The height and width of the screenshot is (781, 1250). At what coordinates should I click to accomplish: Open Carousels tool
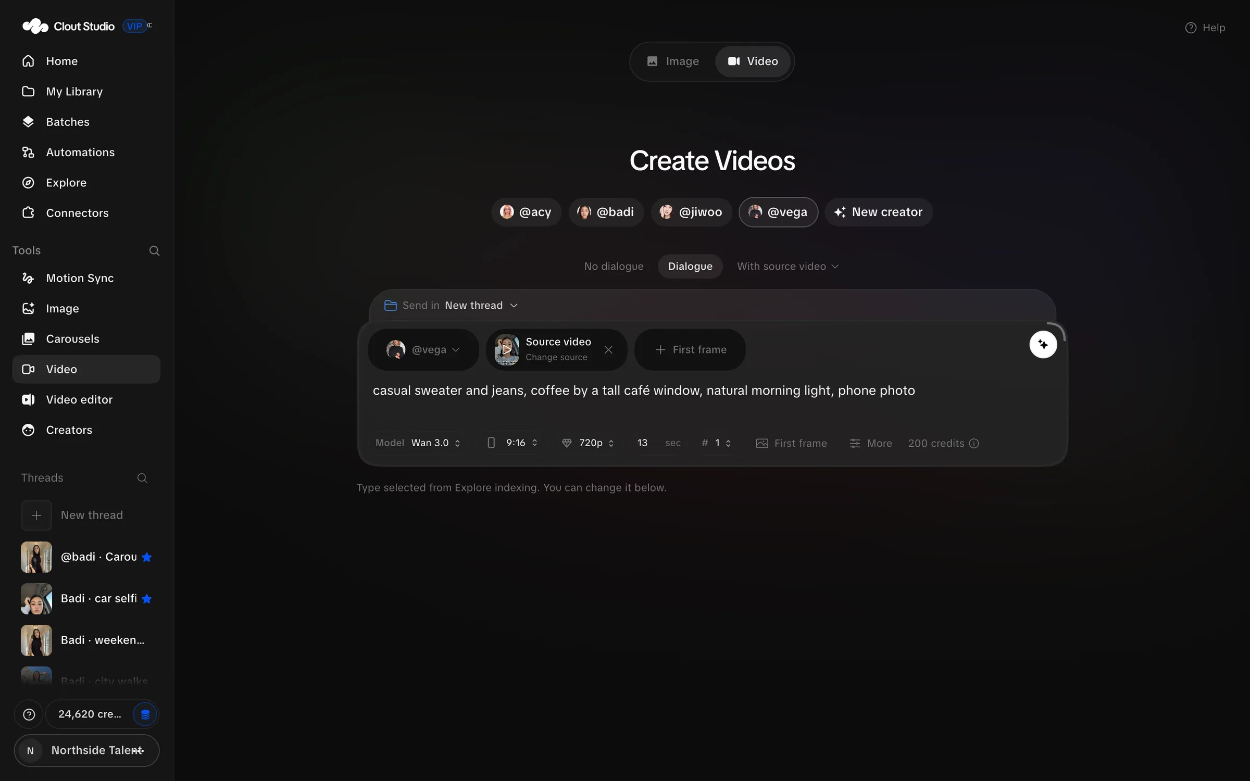(86, 339)
